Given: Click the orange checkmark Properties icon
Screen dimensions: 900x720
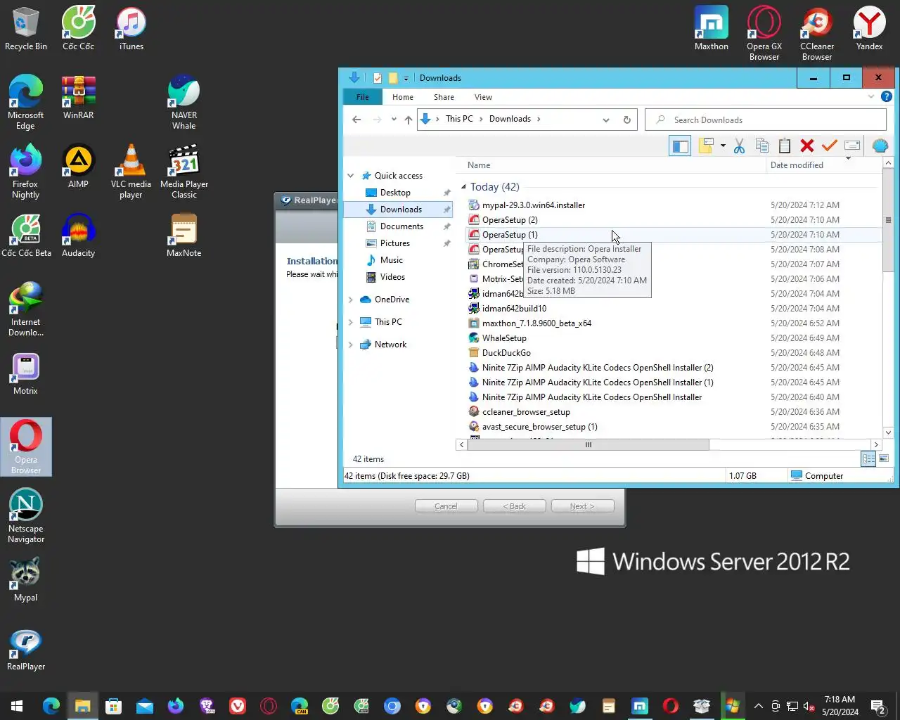Looking at the screenshot, I should (830, 146).
